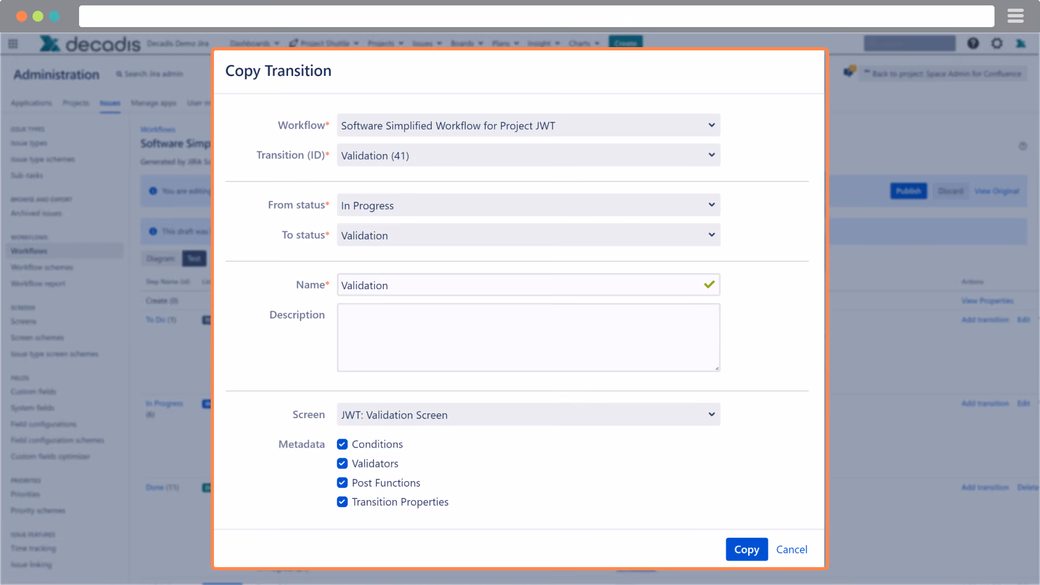Click the user profile avatar icon
Screen dimensions: 1040x585
pyautogui.click(x=1020, y=43)
